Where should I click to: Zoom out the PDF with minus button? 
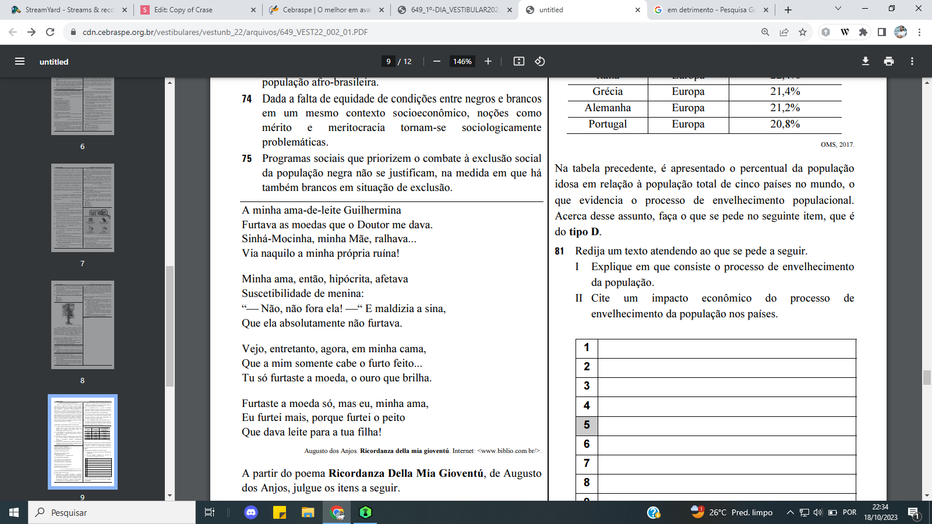[x=437, y=61]
